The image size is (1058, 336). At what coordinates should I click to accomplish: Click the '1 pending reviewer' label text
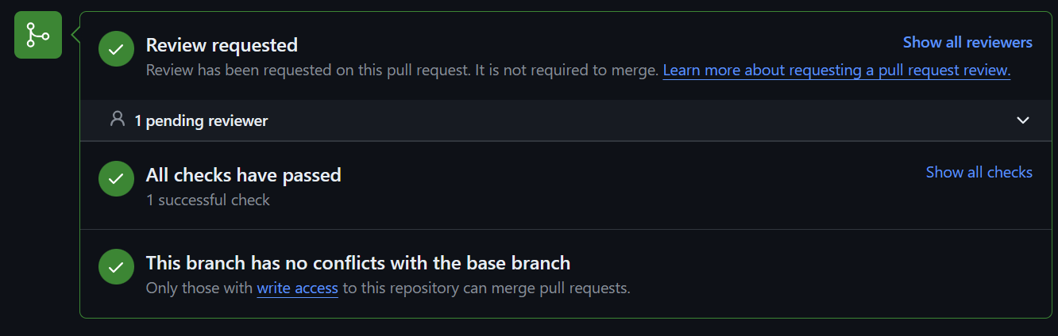tap(201, 121)
